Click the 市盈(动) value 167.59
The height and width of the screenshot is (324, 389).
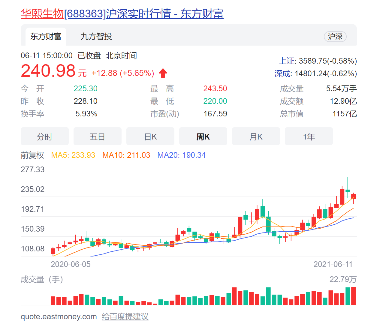(x=216, y=114)
